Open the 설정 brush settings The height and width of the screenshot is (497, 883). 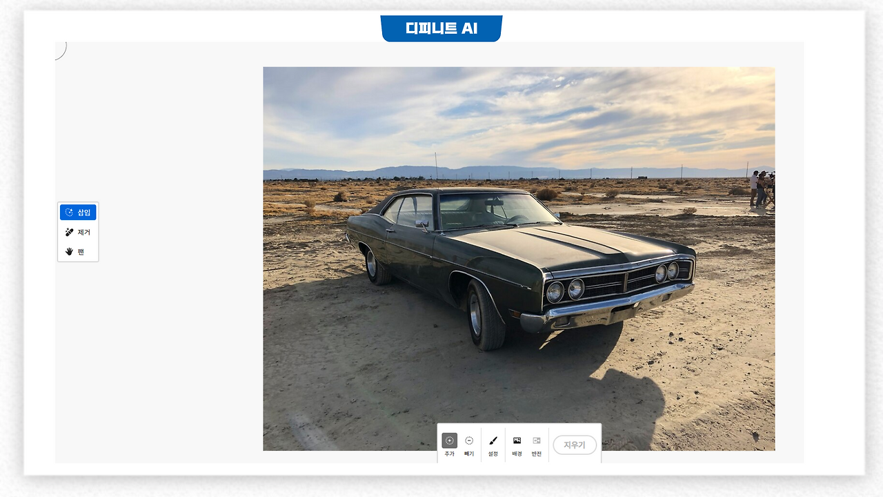[493, 445]
